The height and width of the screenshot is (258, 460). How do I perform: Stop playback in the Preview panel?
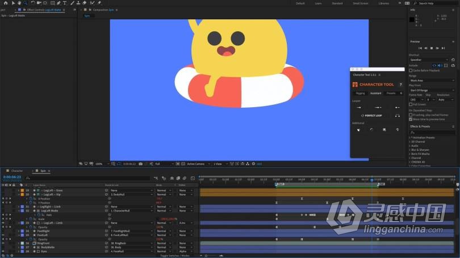click(x=432, y=48)
